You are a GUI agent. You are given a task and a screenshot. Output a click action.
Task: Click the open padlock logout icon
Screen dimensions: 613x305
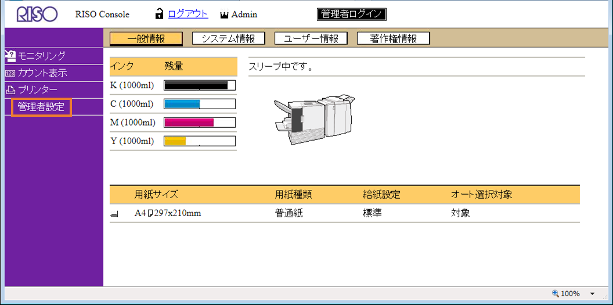click(x=159, y=15)
